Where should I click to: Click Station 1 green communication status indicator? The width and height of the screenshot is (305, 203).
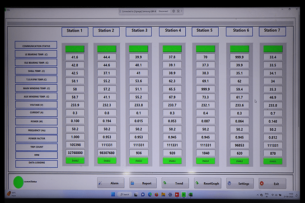tap(75, 49)
